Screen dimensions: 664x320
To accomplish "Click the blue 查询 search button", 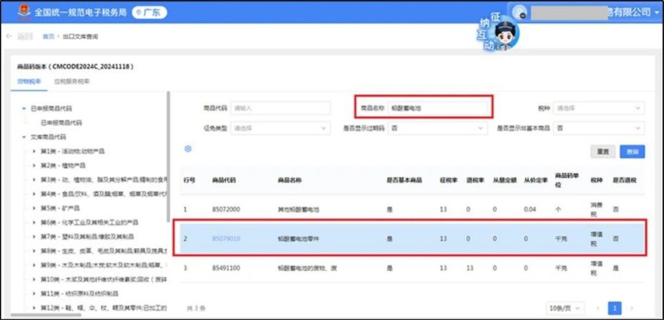I will [632, 152].
